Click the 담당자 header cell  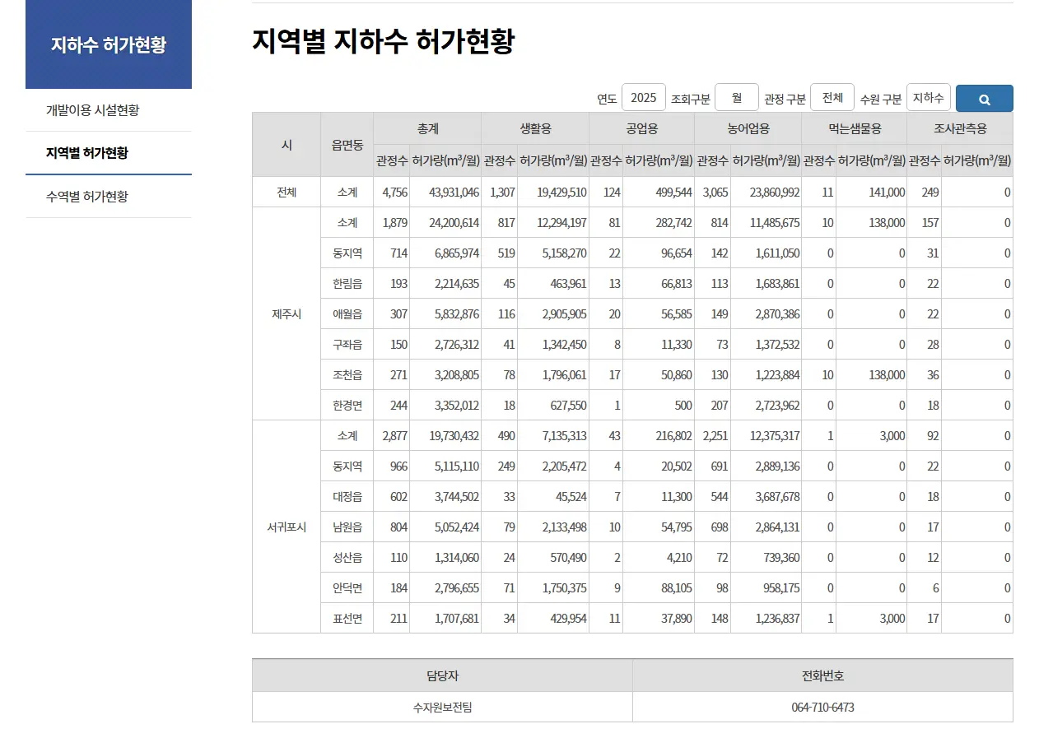442,676
